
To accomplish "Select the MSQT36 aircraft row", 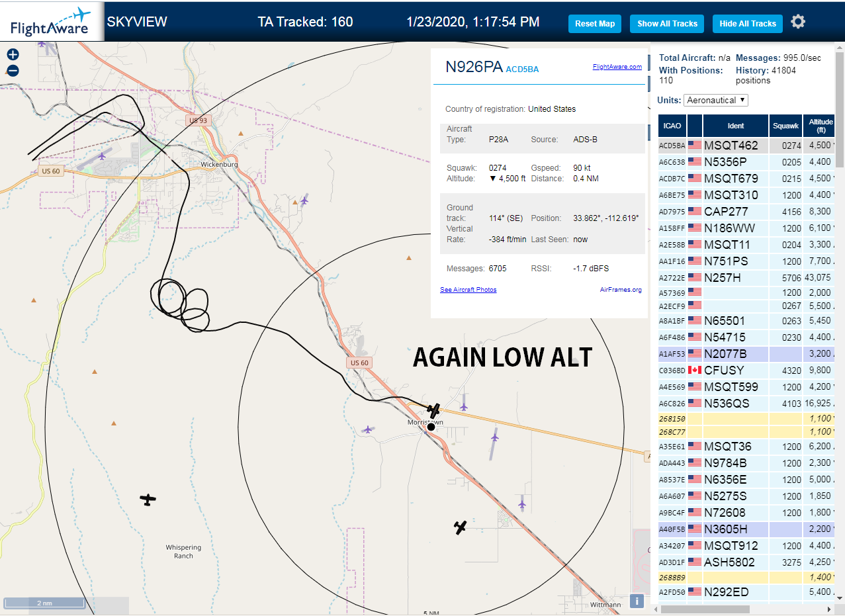I will (746, 447).
